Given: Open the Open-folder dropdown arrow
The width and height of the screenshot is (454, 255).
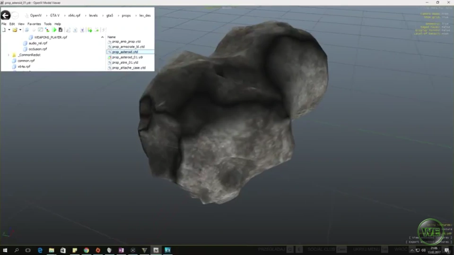Looking at the screenshot, I should coord(20,30).
